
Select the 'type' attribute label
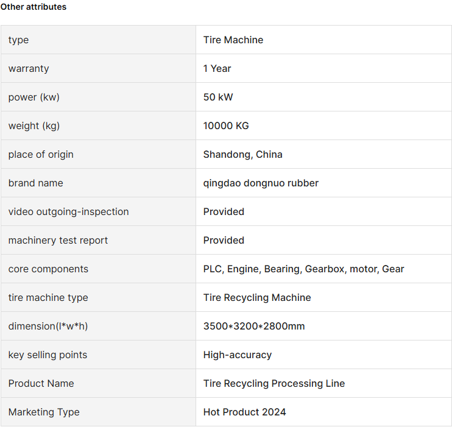pyautogui.click(x=18, y=40)
